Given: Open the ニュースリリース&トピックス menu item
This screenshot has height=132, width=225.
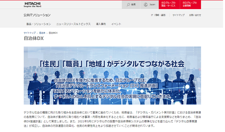Looking at the screenshot, I should 73,24.
